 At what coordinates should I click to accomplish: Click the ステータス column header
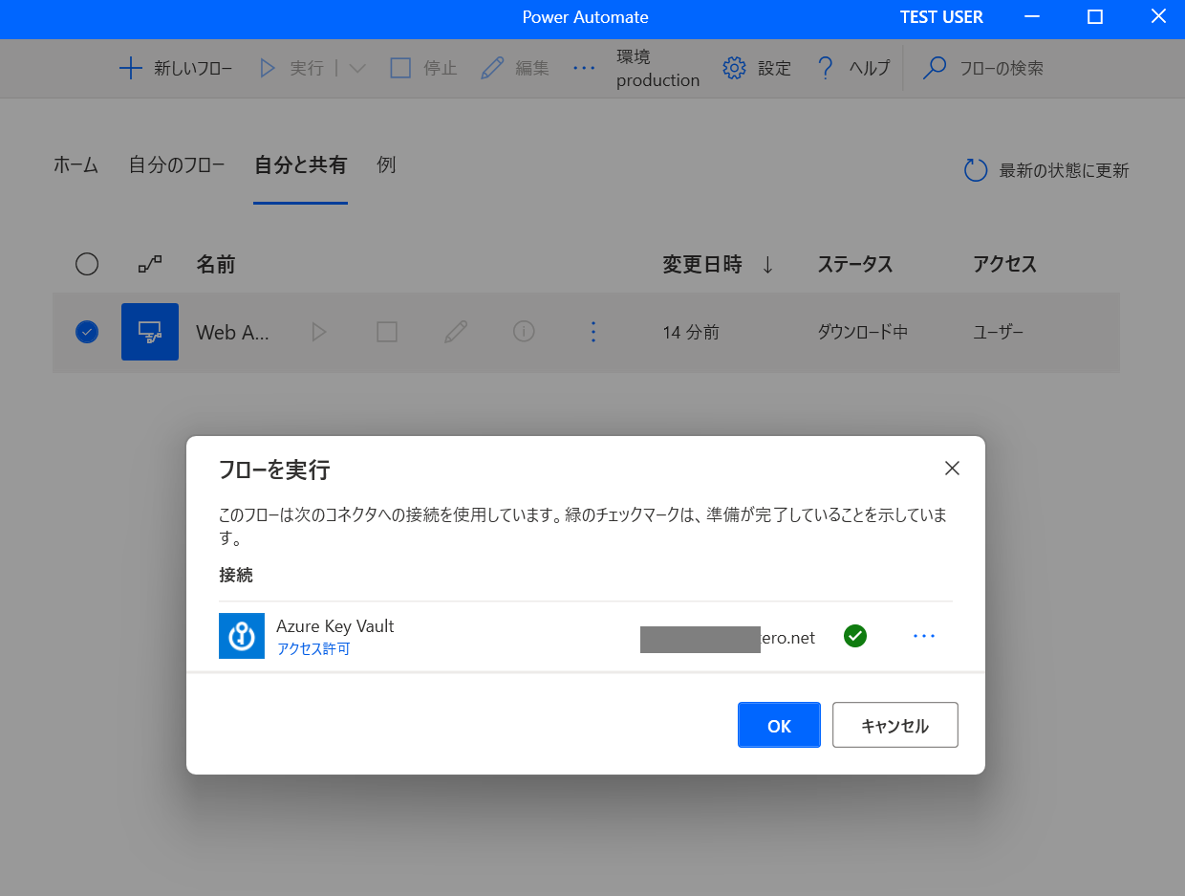[855, 264]
